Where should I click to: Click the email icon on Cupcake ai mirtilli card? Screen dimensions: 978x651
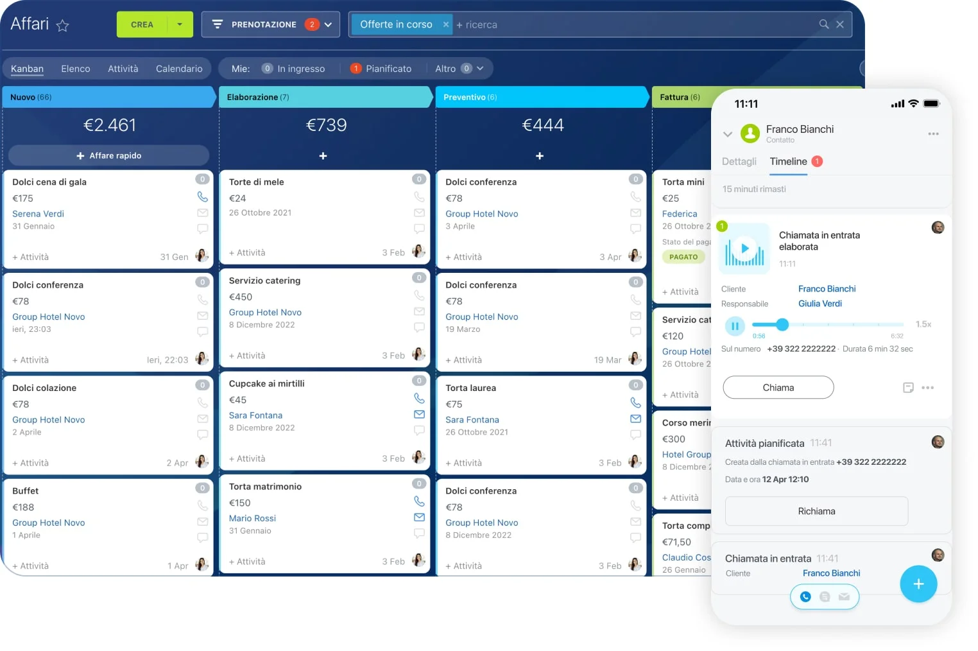[x=419, y=415]
